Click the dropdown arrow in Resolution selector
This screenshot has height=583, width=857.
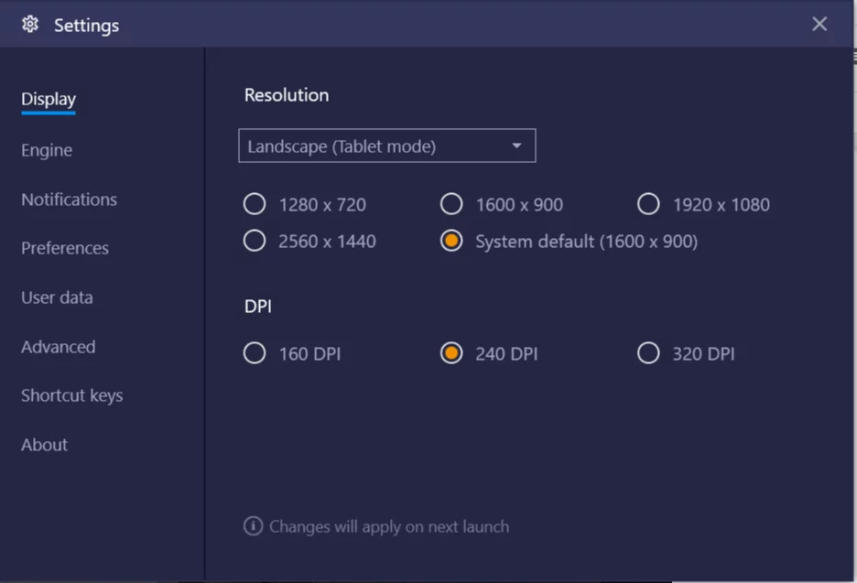[516, 146]
